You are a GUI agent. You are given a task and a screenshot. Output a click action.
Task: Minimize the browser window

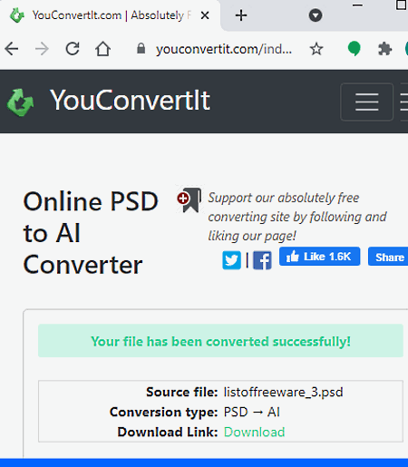click(x=357, y=5)
